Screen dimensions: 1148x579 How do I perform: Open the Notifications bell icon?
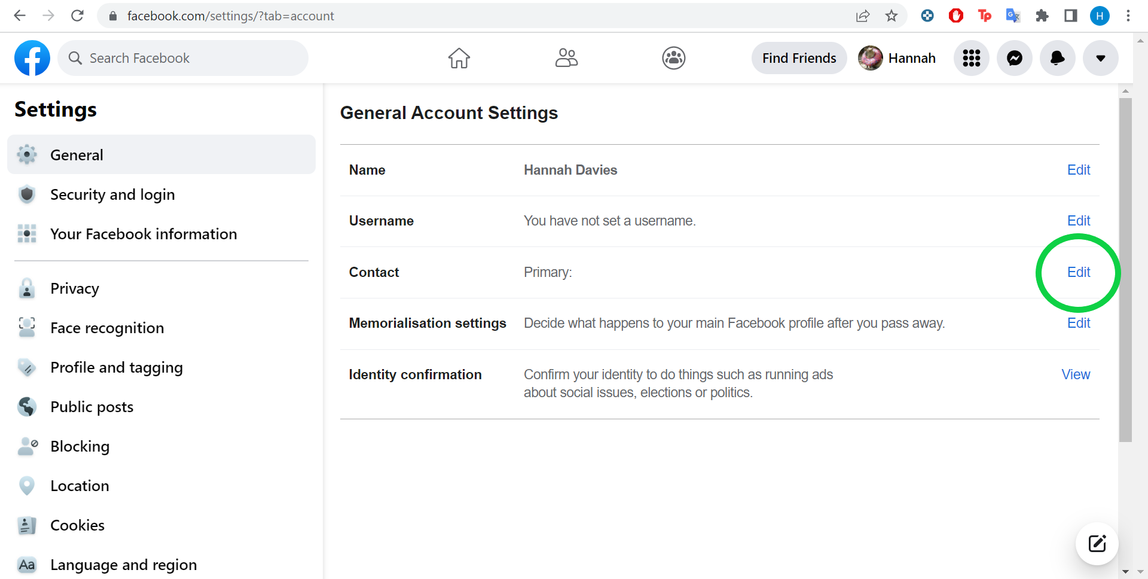(1058, 58)
